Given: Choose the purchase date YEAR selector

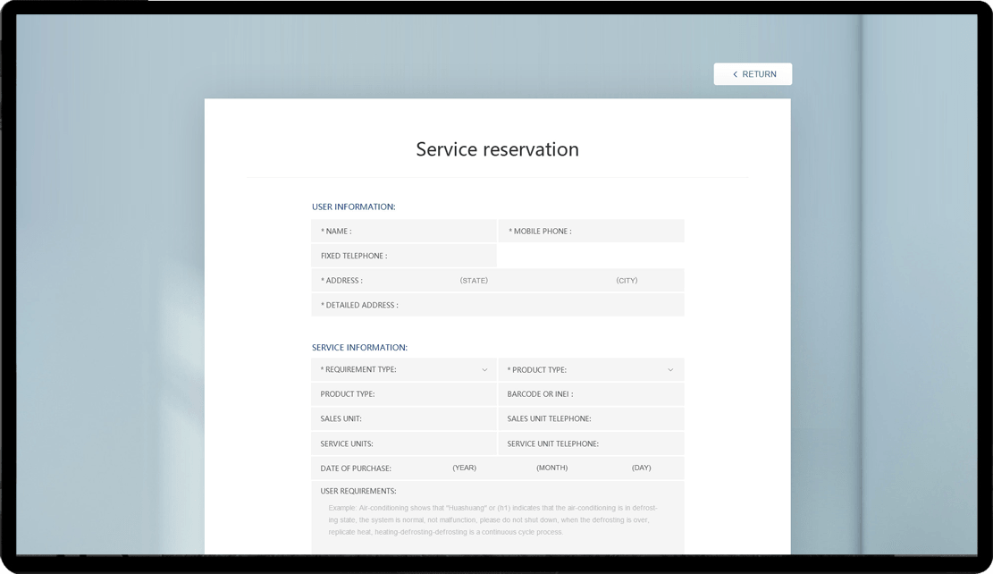Looking at the screenshot, I should 464,468.
